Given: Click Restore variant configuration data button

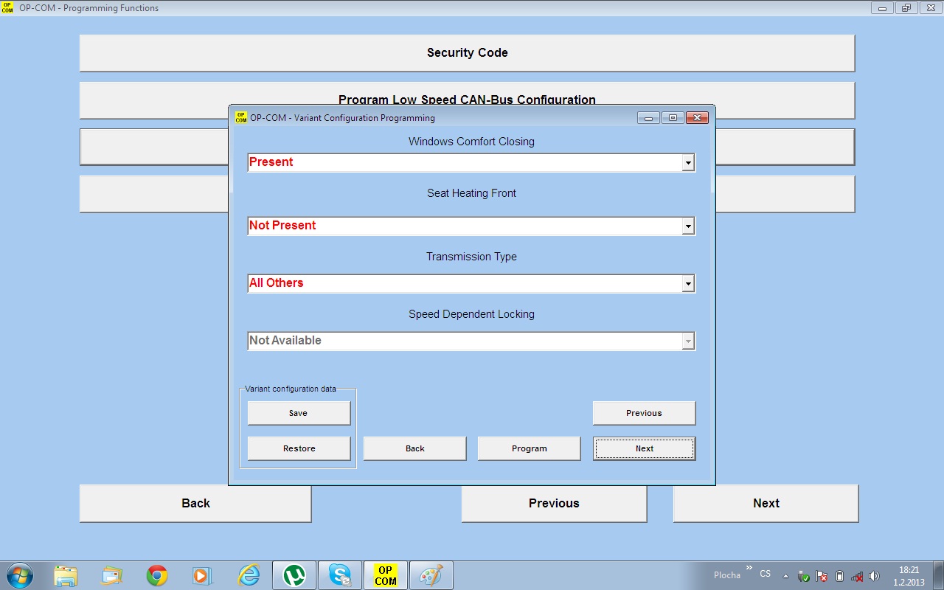Looking at the screenshot, I should (x=299, y=448).
